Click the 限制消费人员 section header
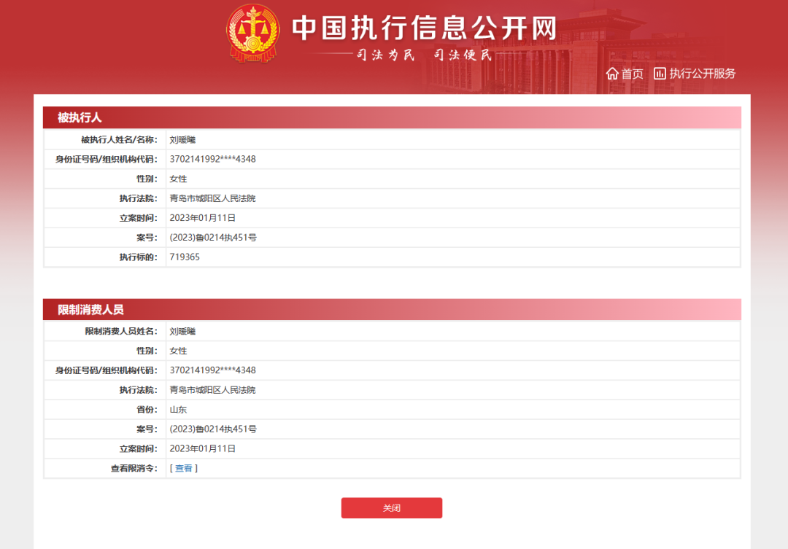Screen dimensions: 788x549 point(392,309)
